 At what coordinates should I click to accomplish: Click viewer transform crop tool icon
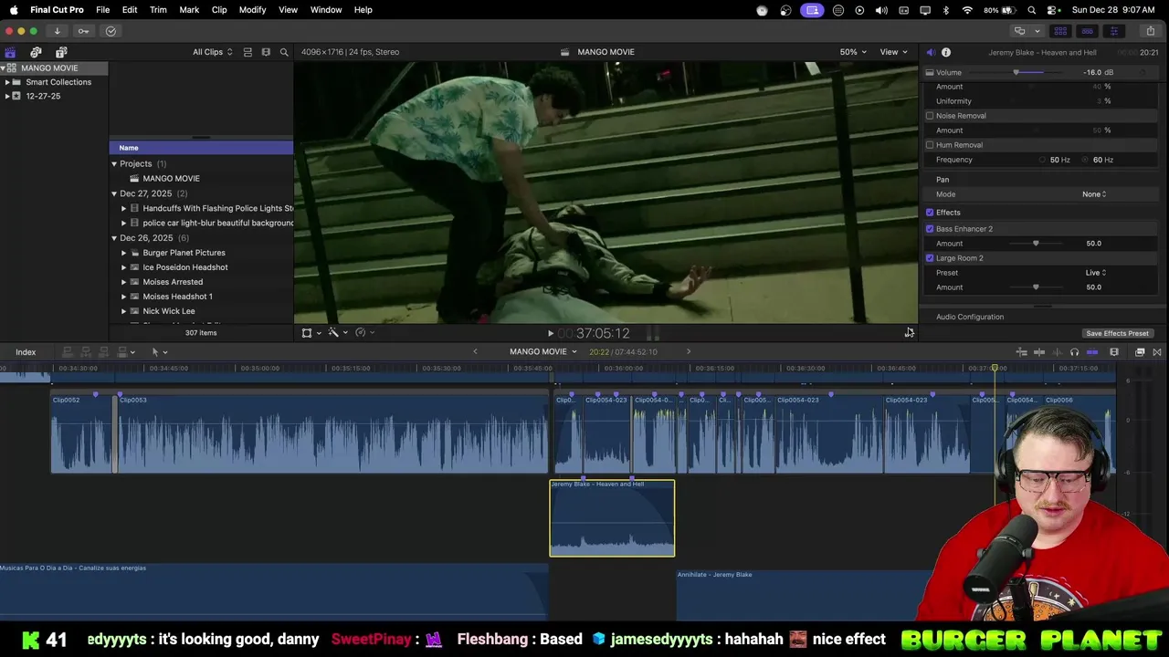coord(307,333)
